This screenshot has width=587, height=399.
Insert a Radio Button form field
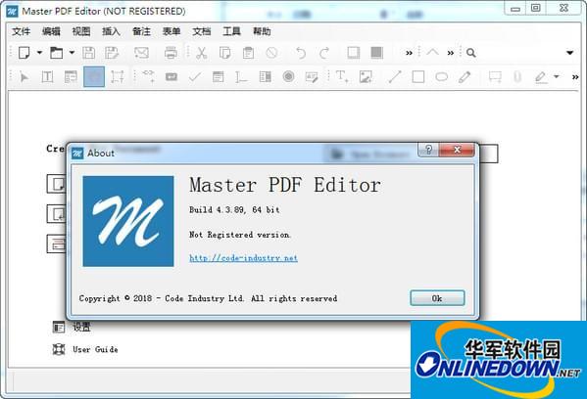(x=288, y=76)
